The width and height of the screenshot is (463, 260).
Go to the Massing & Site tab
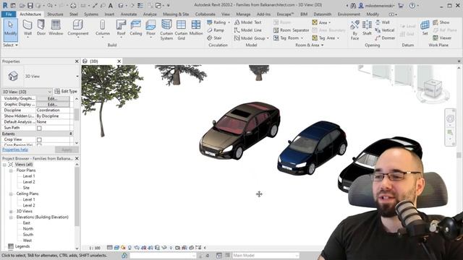pos(176,14)
